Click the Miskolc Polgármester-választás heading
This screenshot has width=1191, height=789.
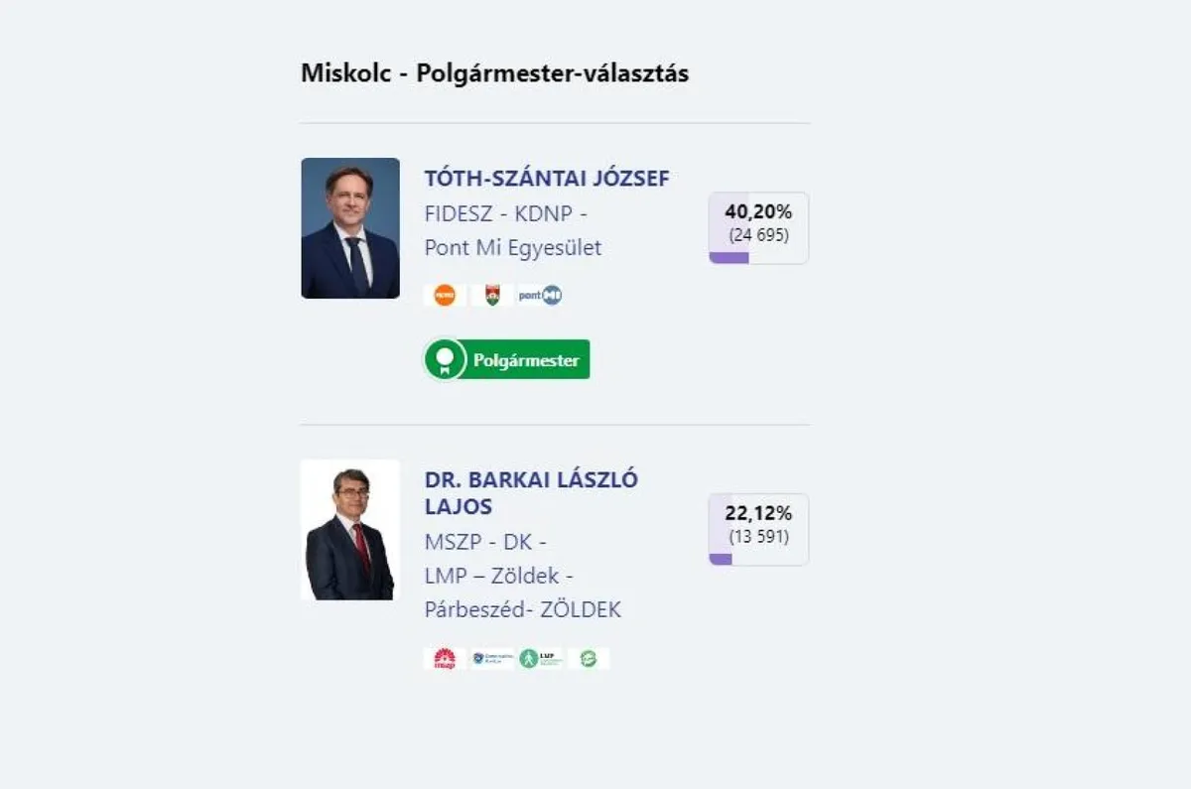coord(494,73)
